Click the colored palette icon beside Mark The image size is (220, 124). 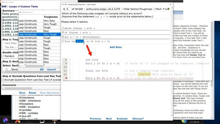(x=168, y=9)
